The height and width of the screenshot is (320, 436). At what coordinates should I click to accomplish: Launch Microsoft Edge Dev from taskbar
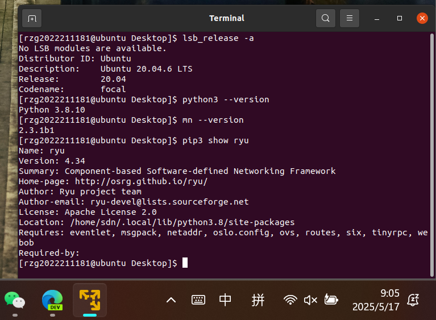(x=52, y=300)
